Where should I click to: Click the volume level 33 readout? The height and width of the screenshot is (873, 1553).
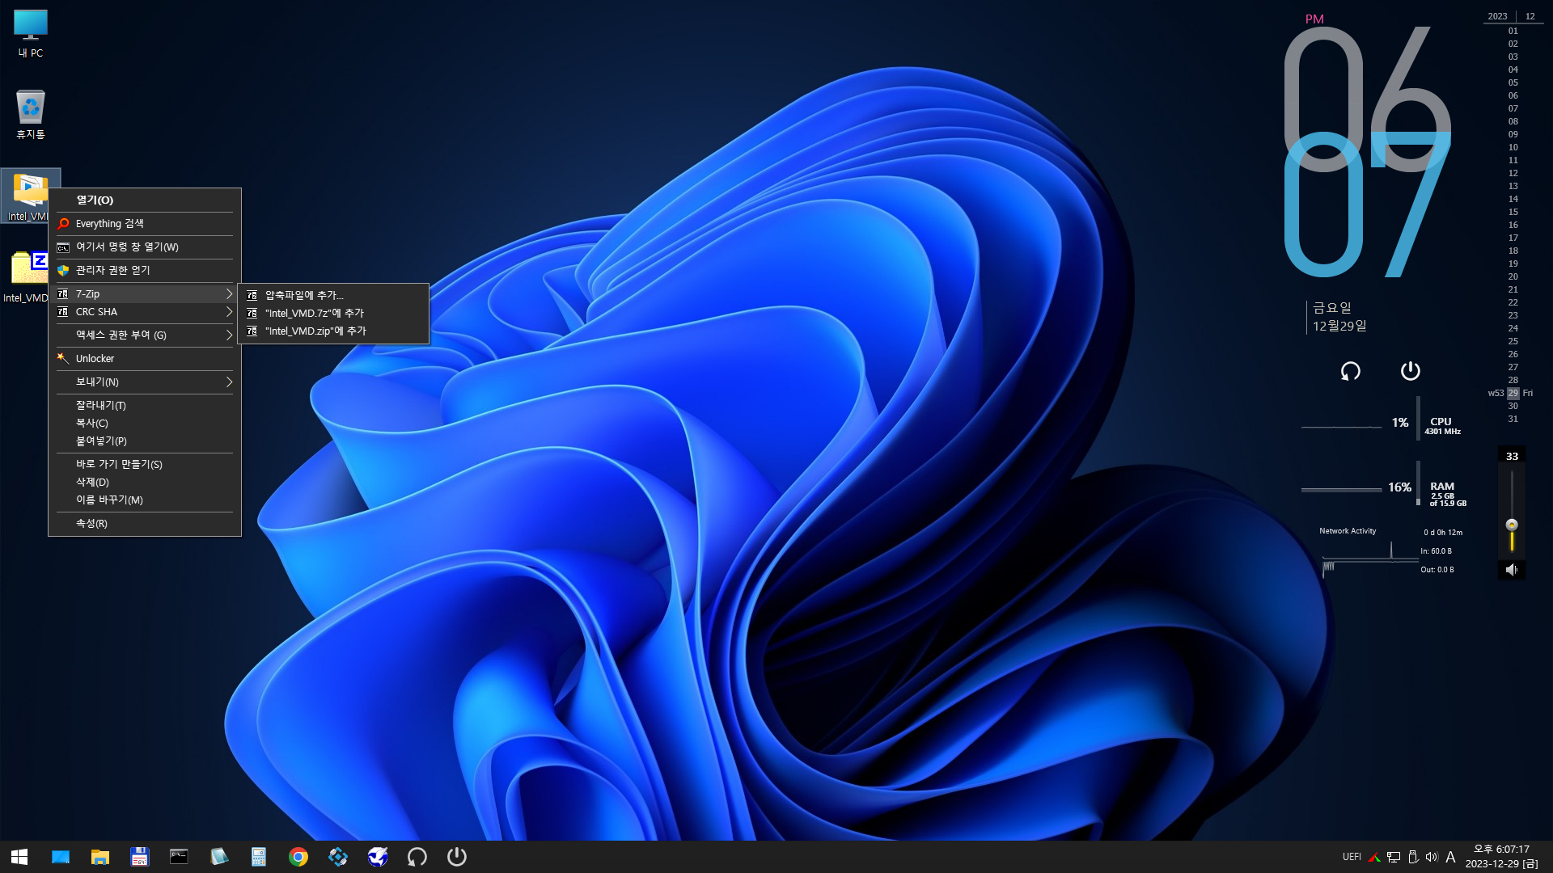pyautogui.click(x=1512, y=456)
